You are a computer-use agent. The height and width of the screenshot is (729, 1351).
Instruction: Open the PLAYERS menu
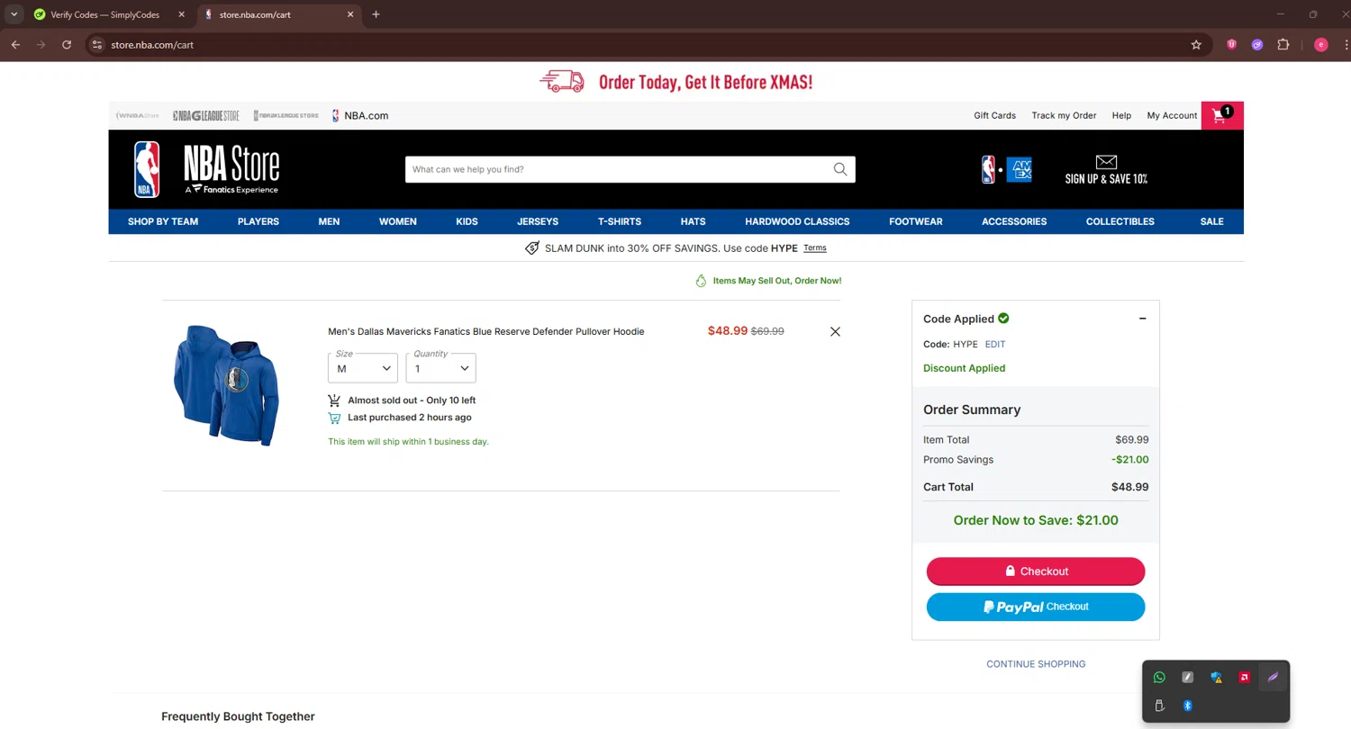pyautogui.click(x=258, y=221)
